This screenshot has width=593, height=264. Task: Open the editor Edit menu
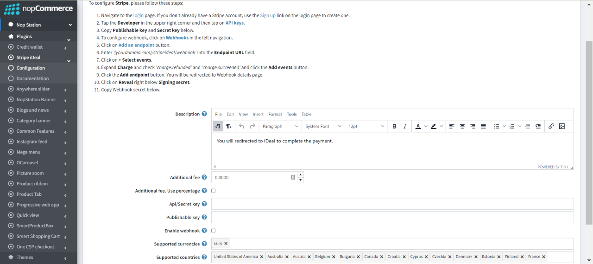pos(230,114)
